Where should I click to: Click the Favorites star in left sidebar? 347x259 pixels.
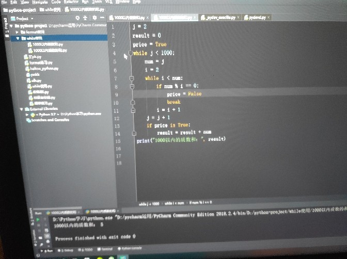(x=35, y=245)
